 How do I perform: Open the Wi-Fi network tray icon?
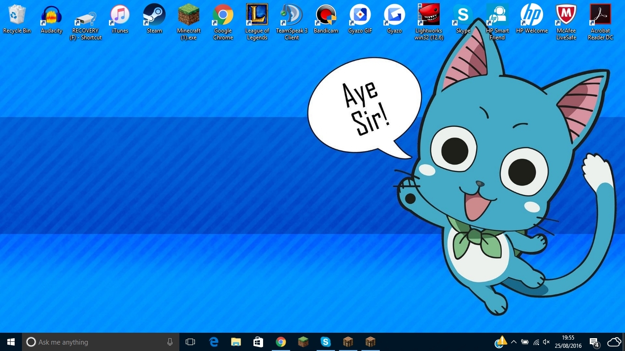point(536,342)
